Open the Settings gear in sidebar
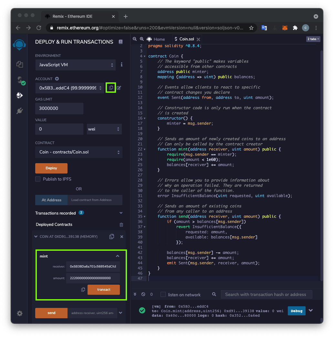Screen dimensions: 334x337 click(20, 313)
